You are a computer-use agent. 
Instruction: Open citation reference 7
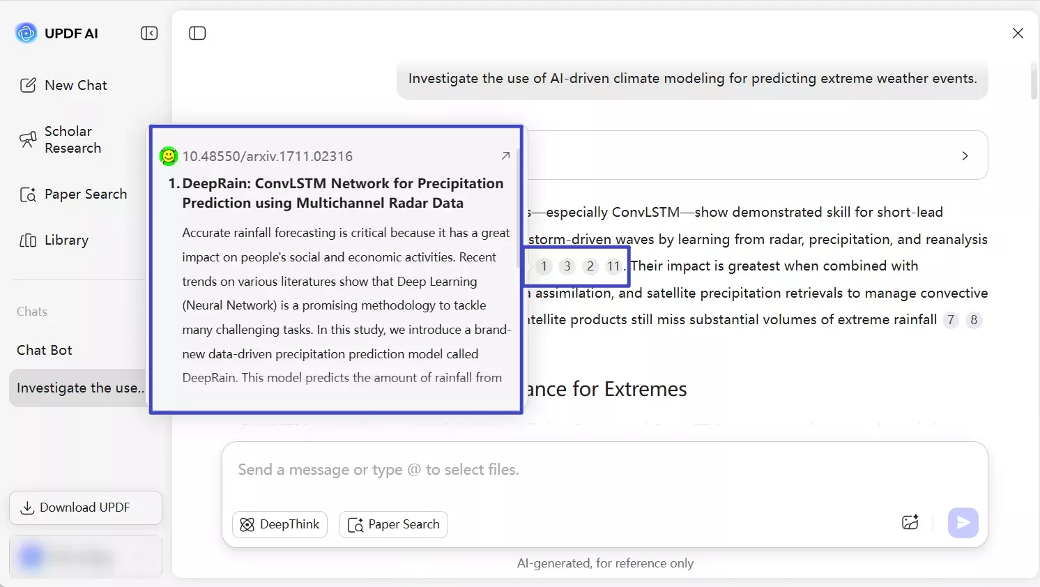pos(951,320)
